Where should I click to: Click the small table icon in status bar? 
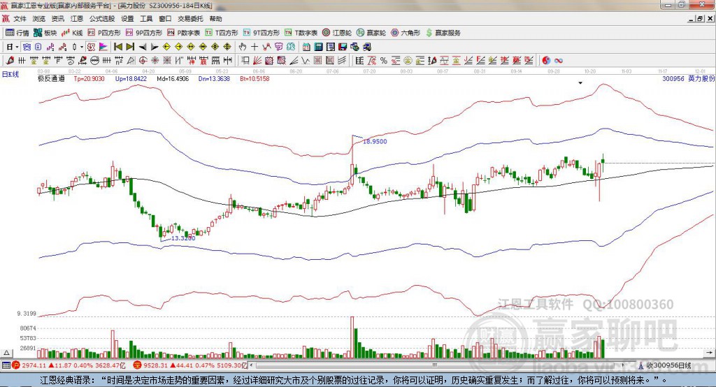pyautogui.click(x=6, y=365)
